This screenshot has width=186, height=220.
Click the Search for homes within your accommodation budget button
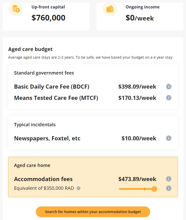(93, 212)
